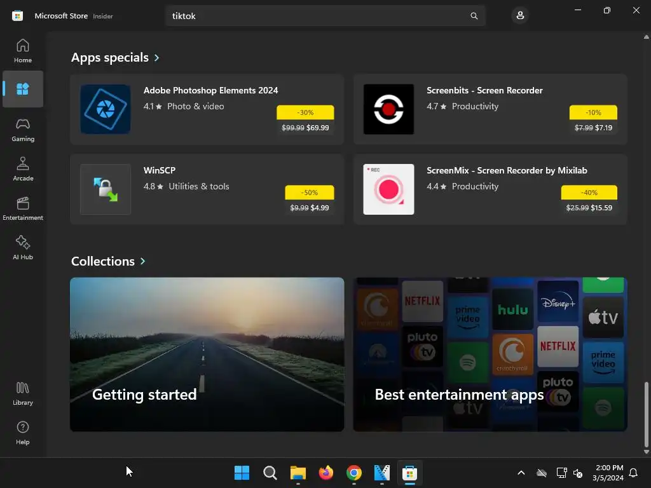This screenshot has width=651, height=488.
Task: Select the Apps section in sidebar
Action: (x=23, y=89)
